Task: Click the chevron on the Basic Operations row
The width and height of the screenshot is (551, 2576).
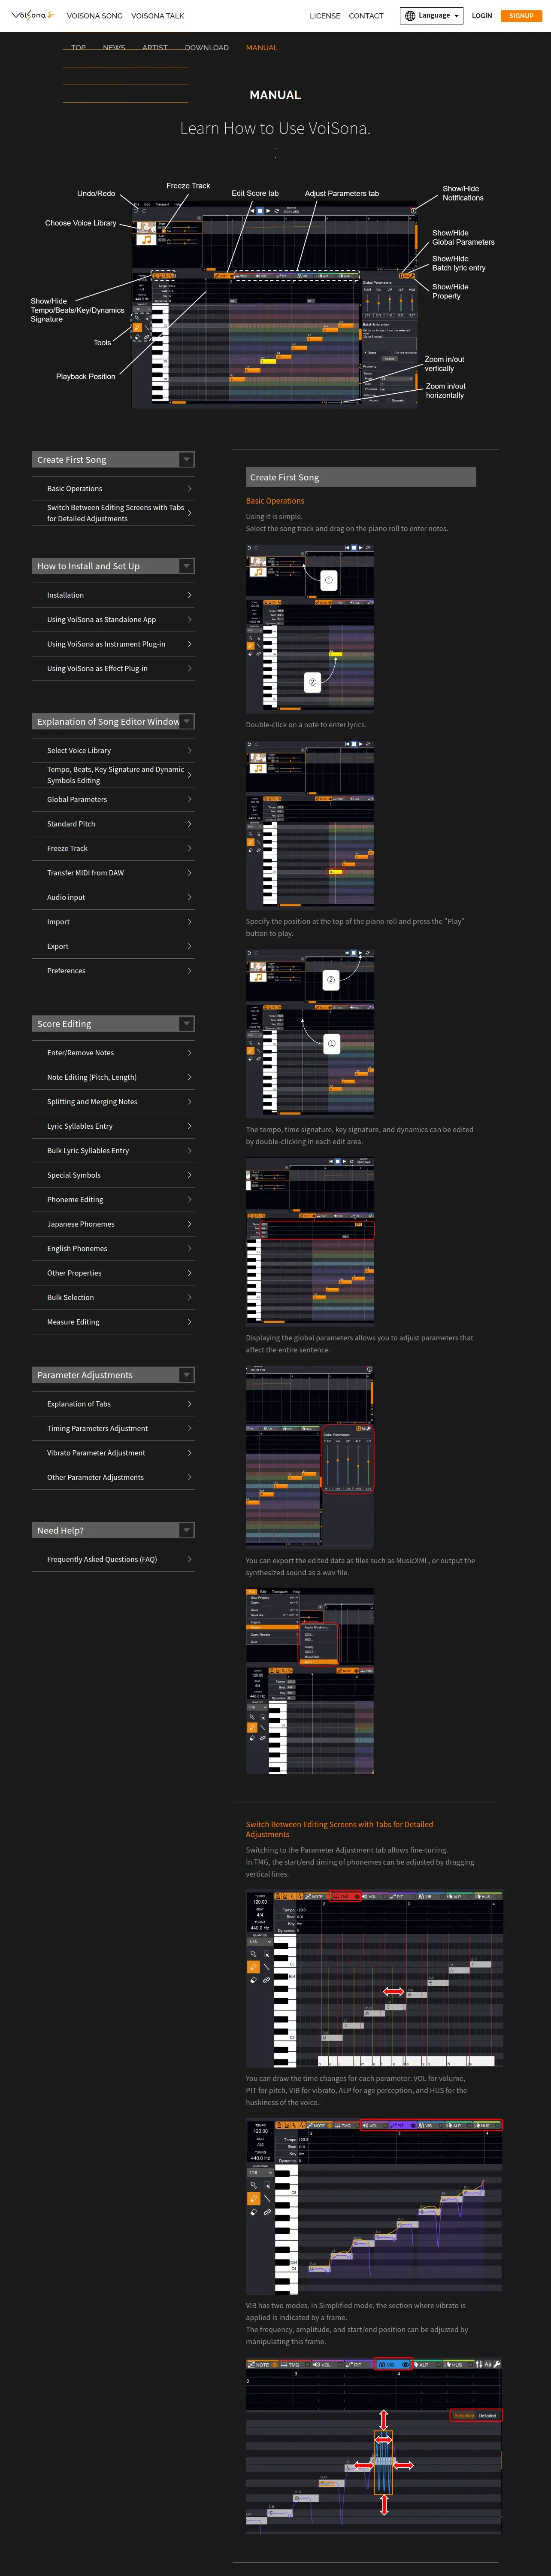Action: click(190, 489)
